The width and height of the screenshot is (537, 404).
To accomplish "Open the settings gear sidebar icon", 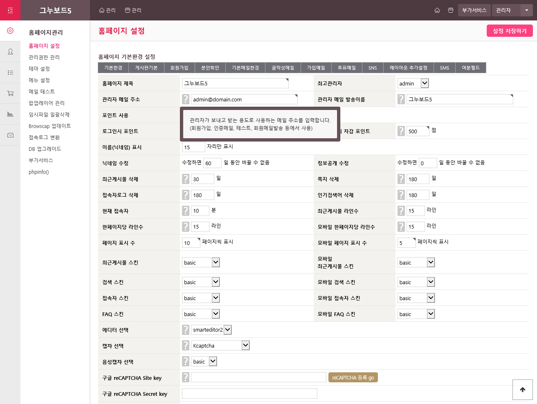I will (10, 31).
